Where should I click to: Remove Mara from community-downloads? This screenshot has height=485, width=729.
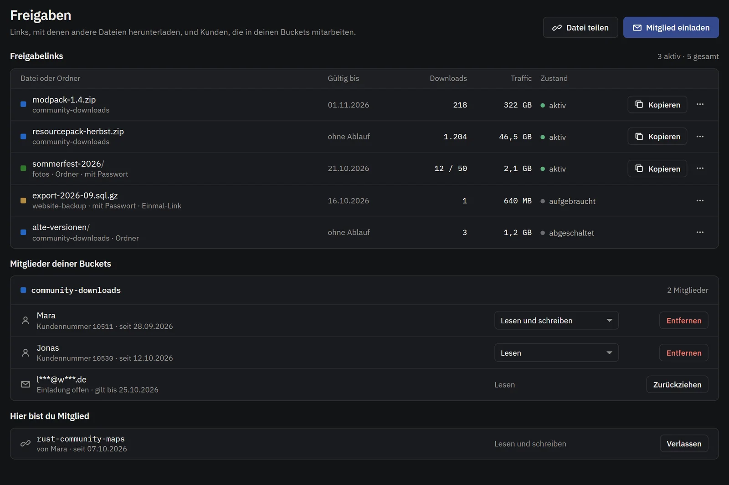coord(684,321)
